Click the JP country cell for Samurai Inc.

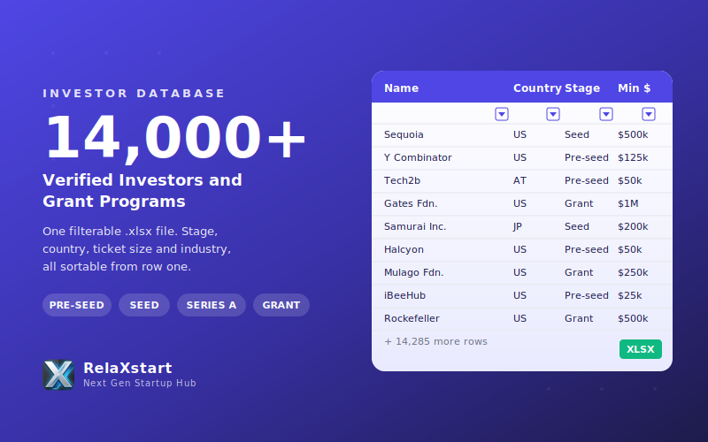tap(518, 226)
